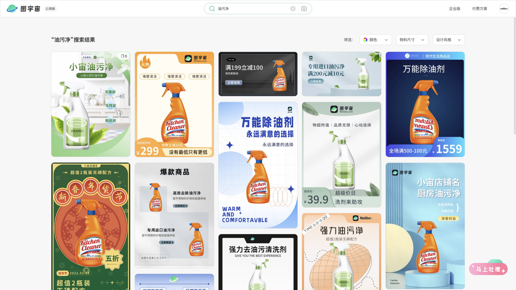The height and width of the screenshot is (290, 516).
Task: Open the 设计风格 filter dropdown
Action: [449, 40]
